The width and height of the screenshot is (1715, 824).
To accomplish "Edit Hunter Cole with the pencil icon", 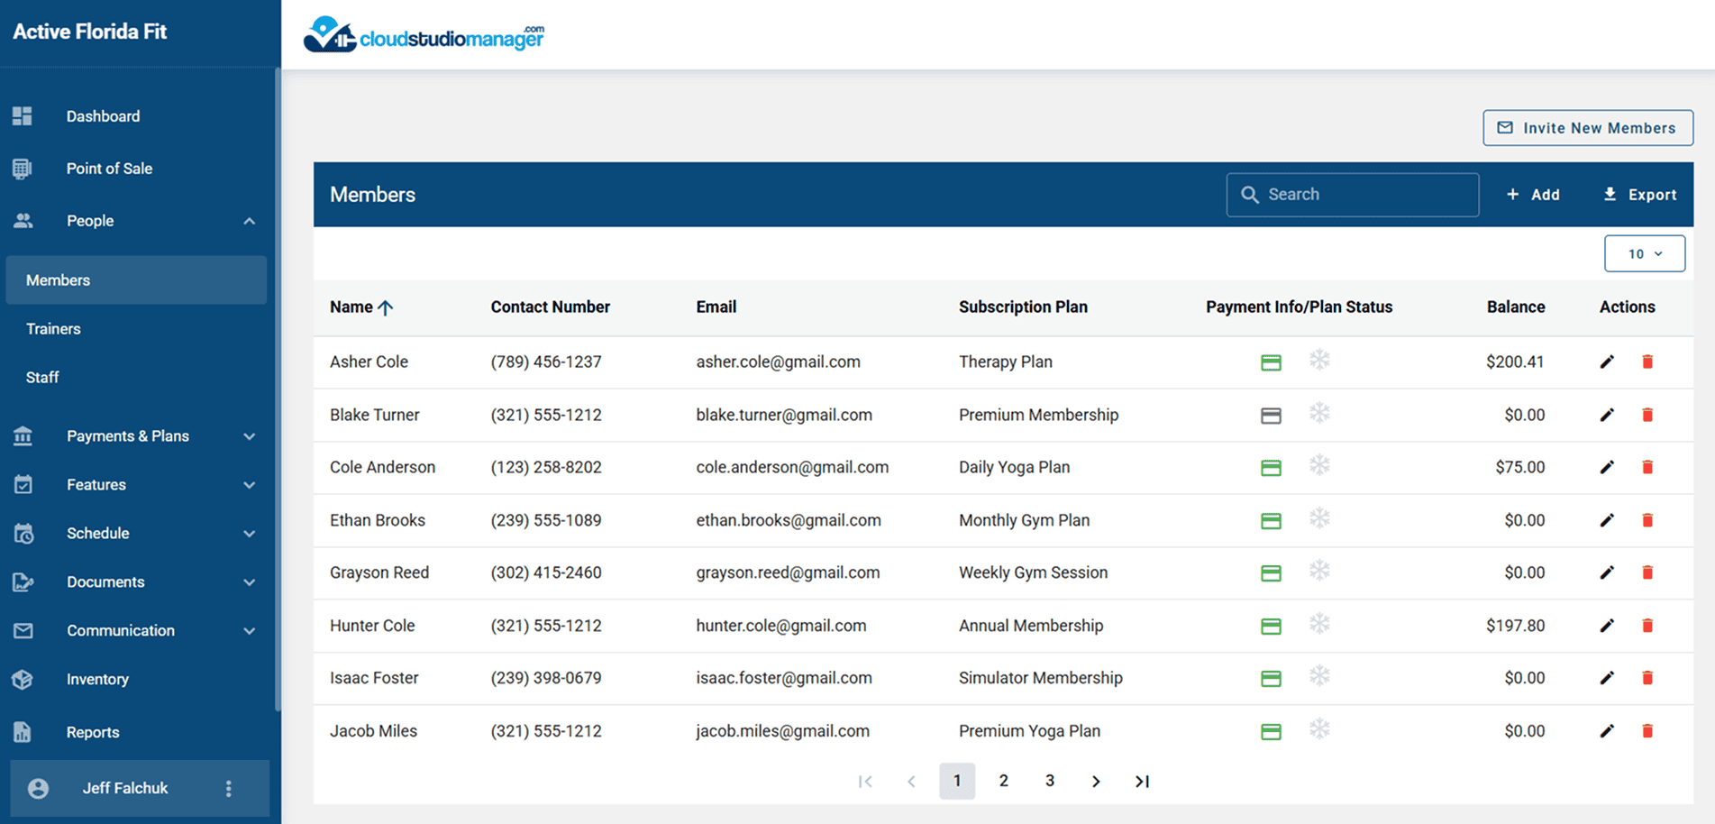I will click(x=1606, y=626).
